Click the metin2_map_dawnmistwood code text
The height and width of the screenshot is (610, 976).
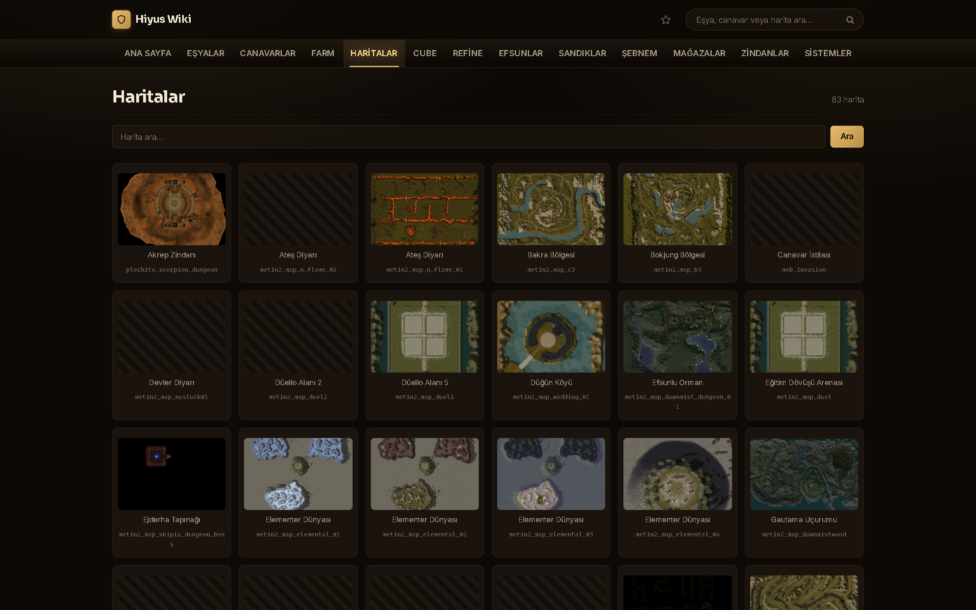coord(804,534)
